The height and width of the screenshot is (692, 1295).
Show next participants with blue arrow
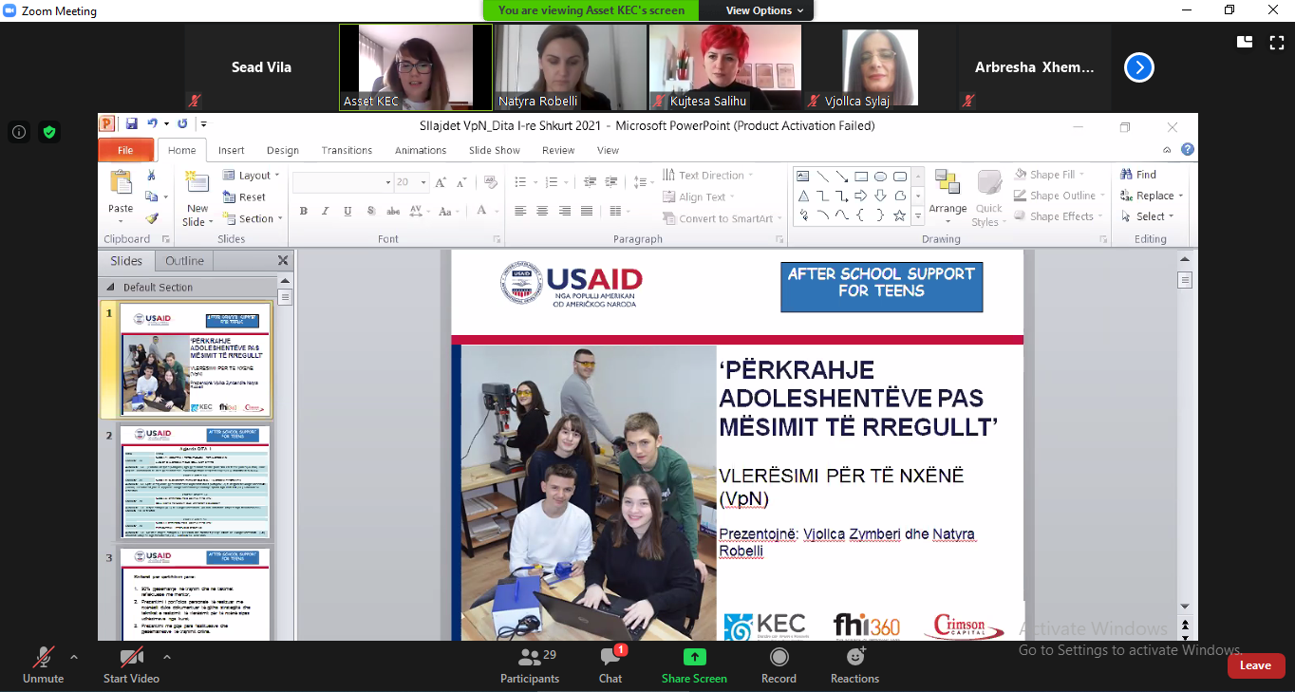1138,67
